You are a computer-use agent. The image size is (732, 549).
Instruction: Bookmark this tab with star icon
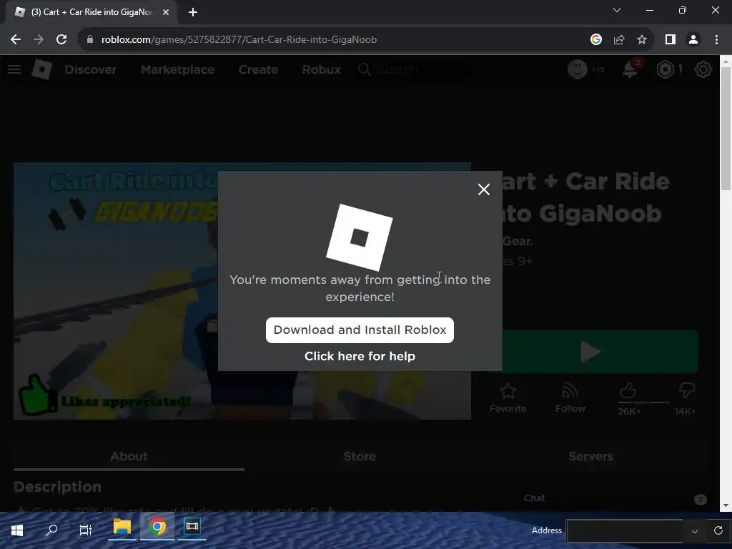pos(642,40)
